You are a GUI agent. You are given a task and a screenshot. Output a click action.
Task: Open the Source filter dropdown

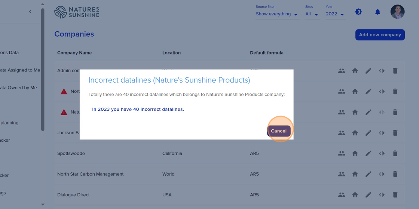click(x=277, y=14)
